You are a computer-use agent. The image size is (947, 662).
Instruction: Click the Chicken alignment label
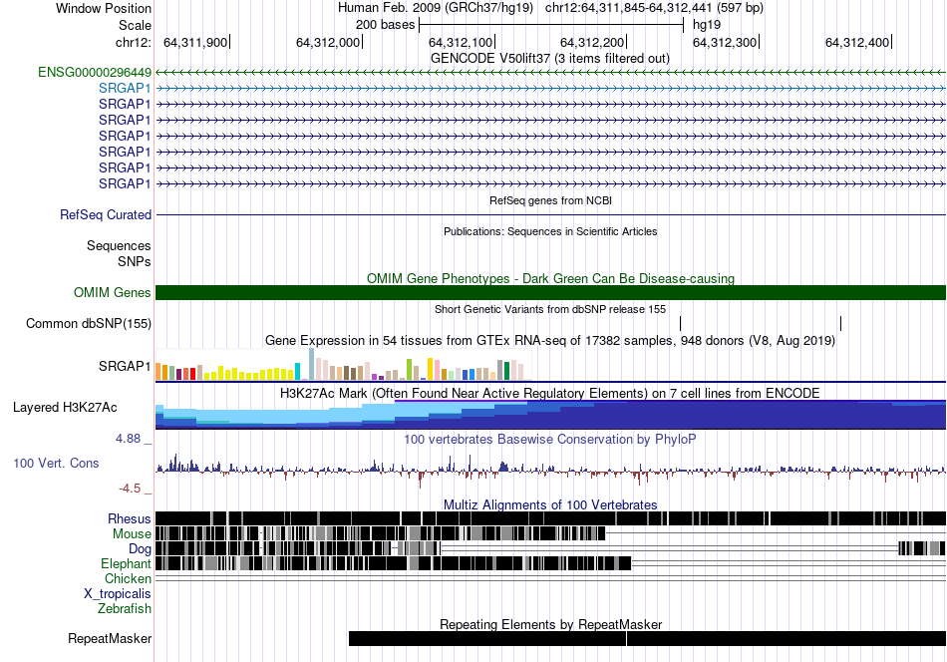tap(128, 578)
